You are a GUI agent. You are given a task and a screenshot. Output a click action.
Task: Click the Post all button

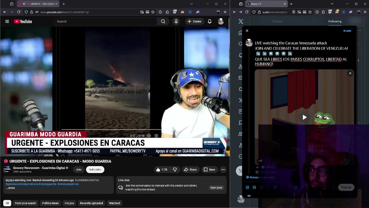[x=346, y=187]
